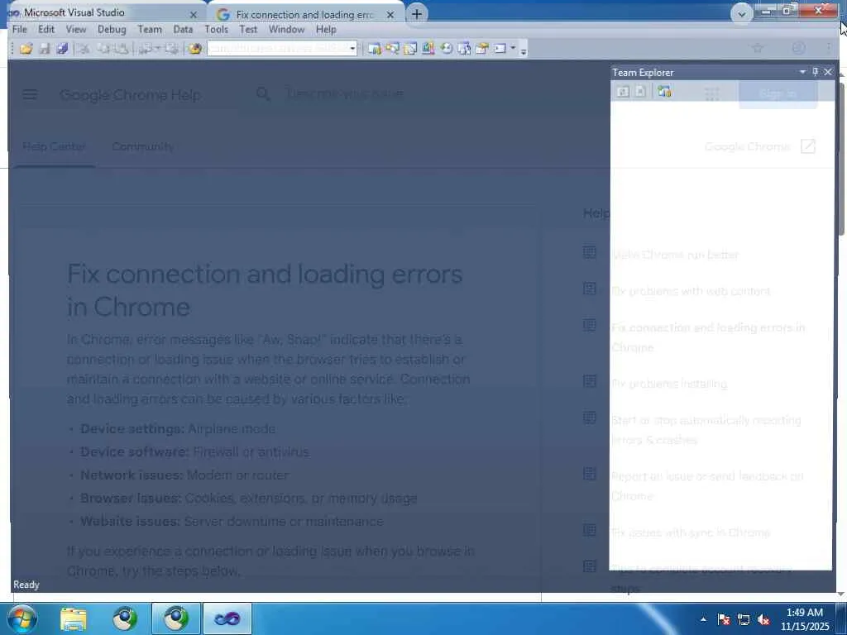Click the Chrome profile avatar icon

pyautogui.click(x=798, y=48)
